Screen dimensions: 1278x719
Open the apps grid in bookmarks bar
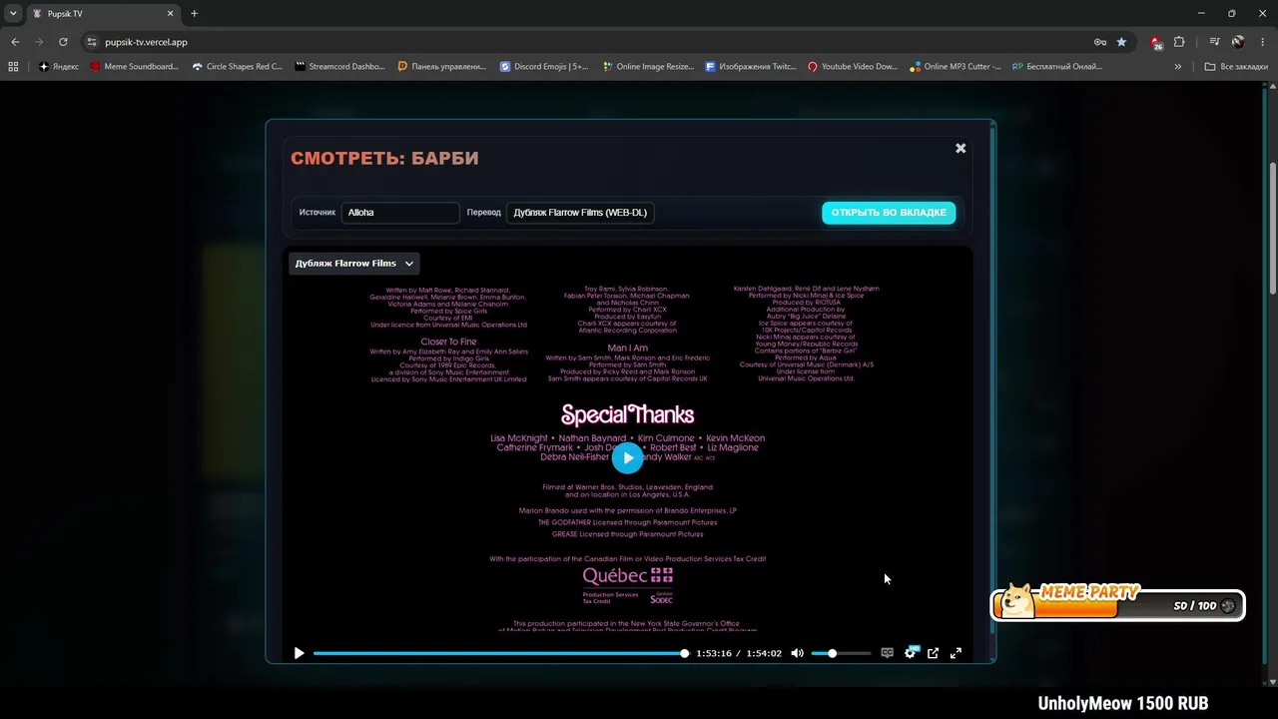pos(13,67)
